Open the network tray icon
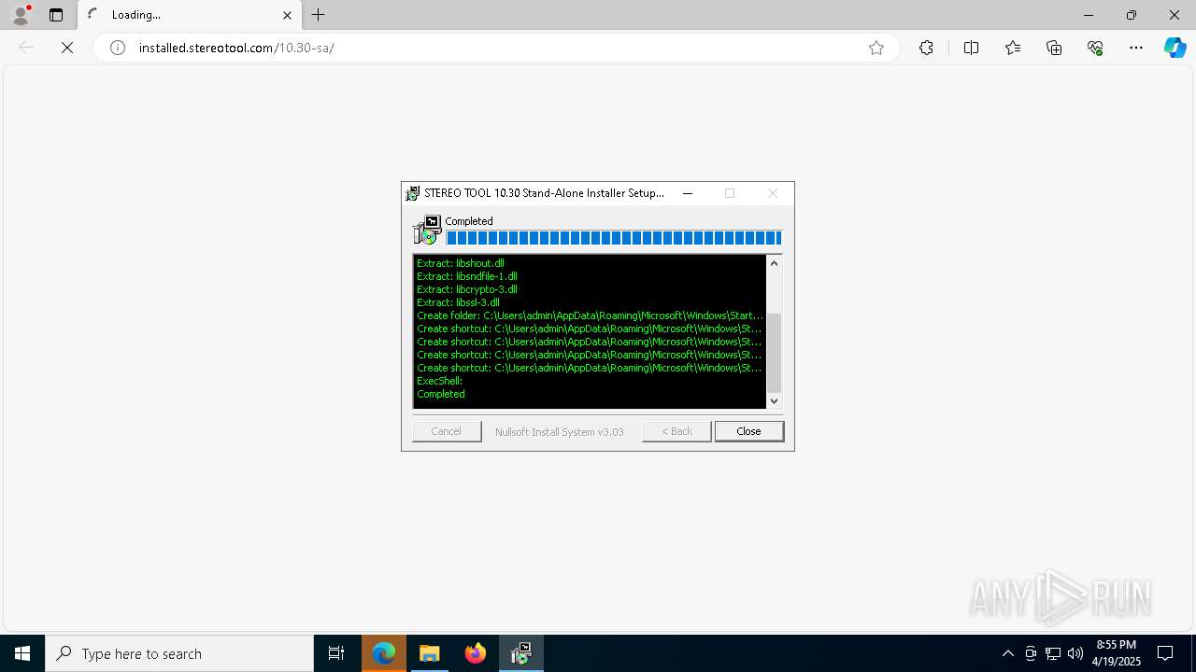This screenshot has height=672, width=1196. [1053, 653]
